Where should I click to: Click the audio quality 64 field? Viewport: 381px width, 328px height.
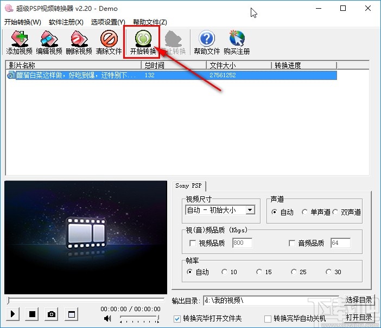340,243
